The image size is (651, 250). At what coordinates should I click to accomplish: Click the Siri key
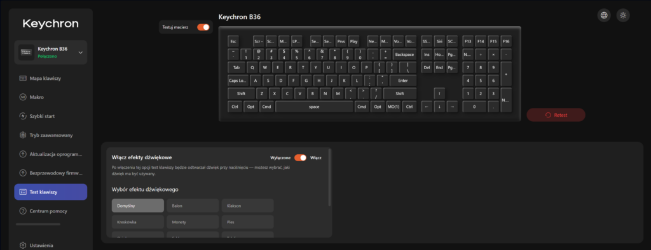(439, 41)
